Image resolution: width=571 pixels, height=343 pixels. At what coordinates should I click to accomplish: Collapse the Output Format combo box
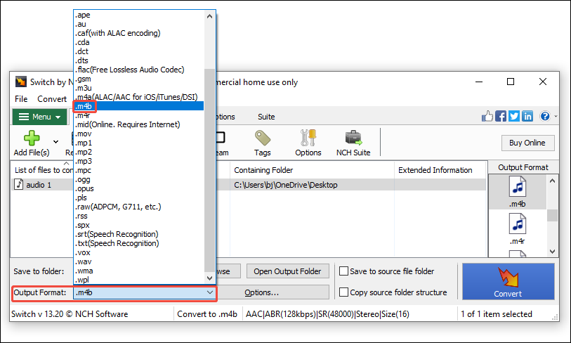[x=210, y=292]
